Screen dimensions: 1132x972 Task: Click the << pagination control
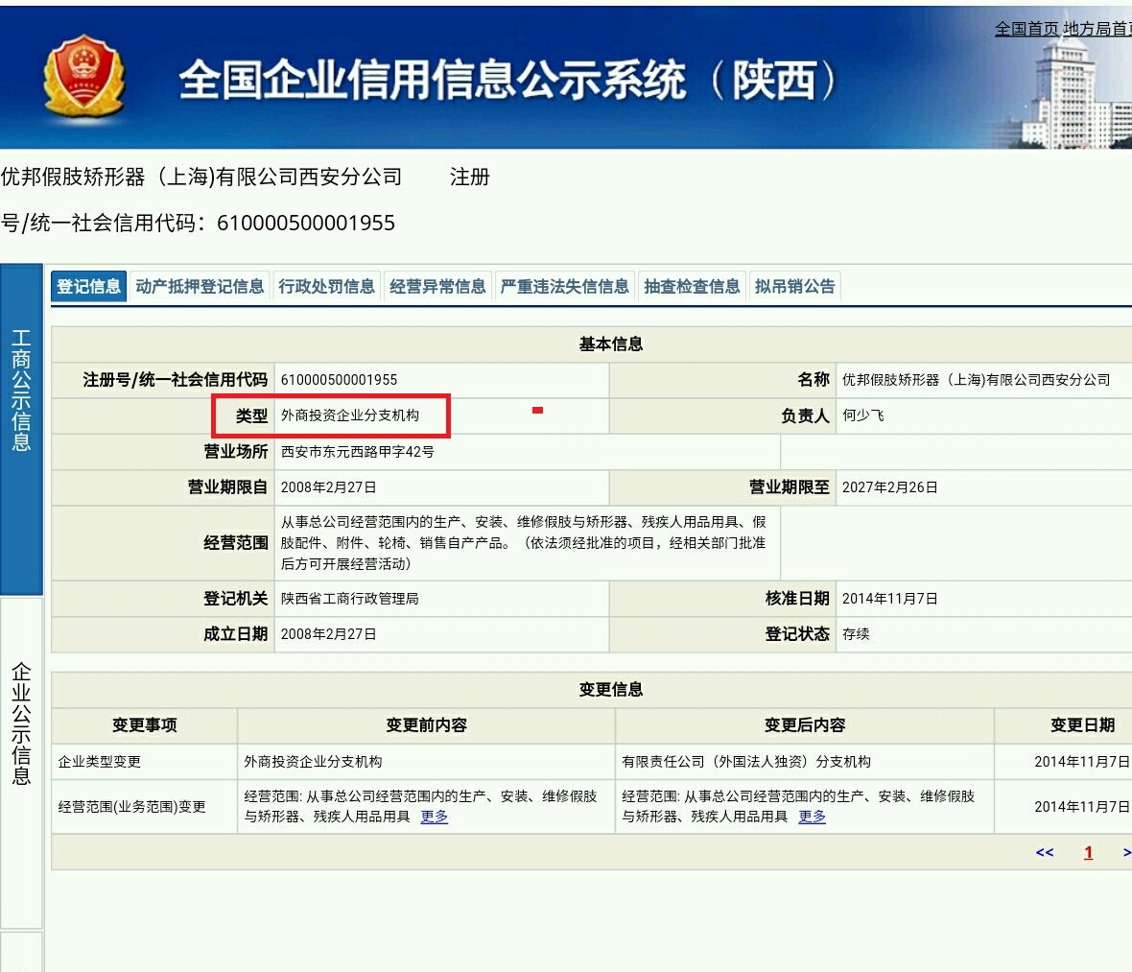click(1045, 852)
